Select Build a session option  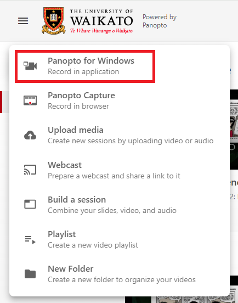(120, 205)
